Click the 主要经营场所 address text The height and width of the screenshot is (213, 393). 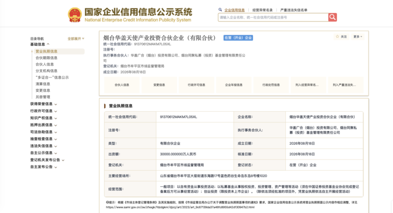(x=214, y=176)
